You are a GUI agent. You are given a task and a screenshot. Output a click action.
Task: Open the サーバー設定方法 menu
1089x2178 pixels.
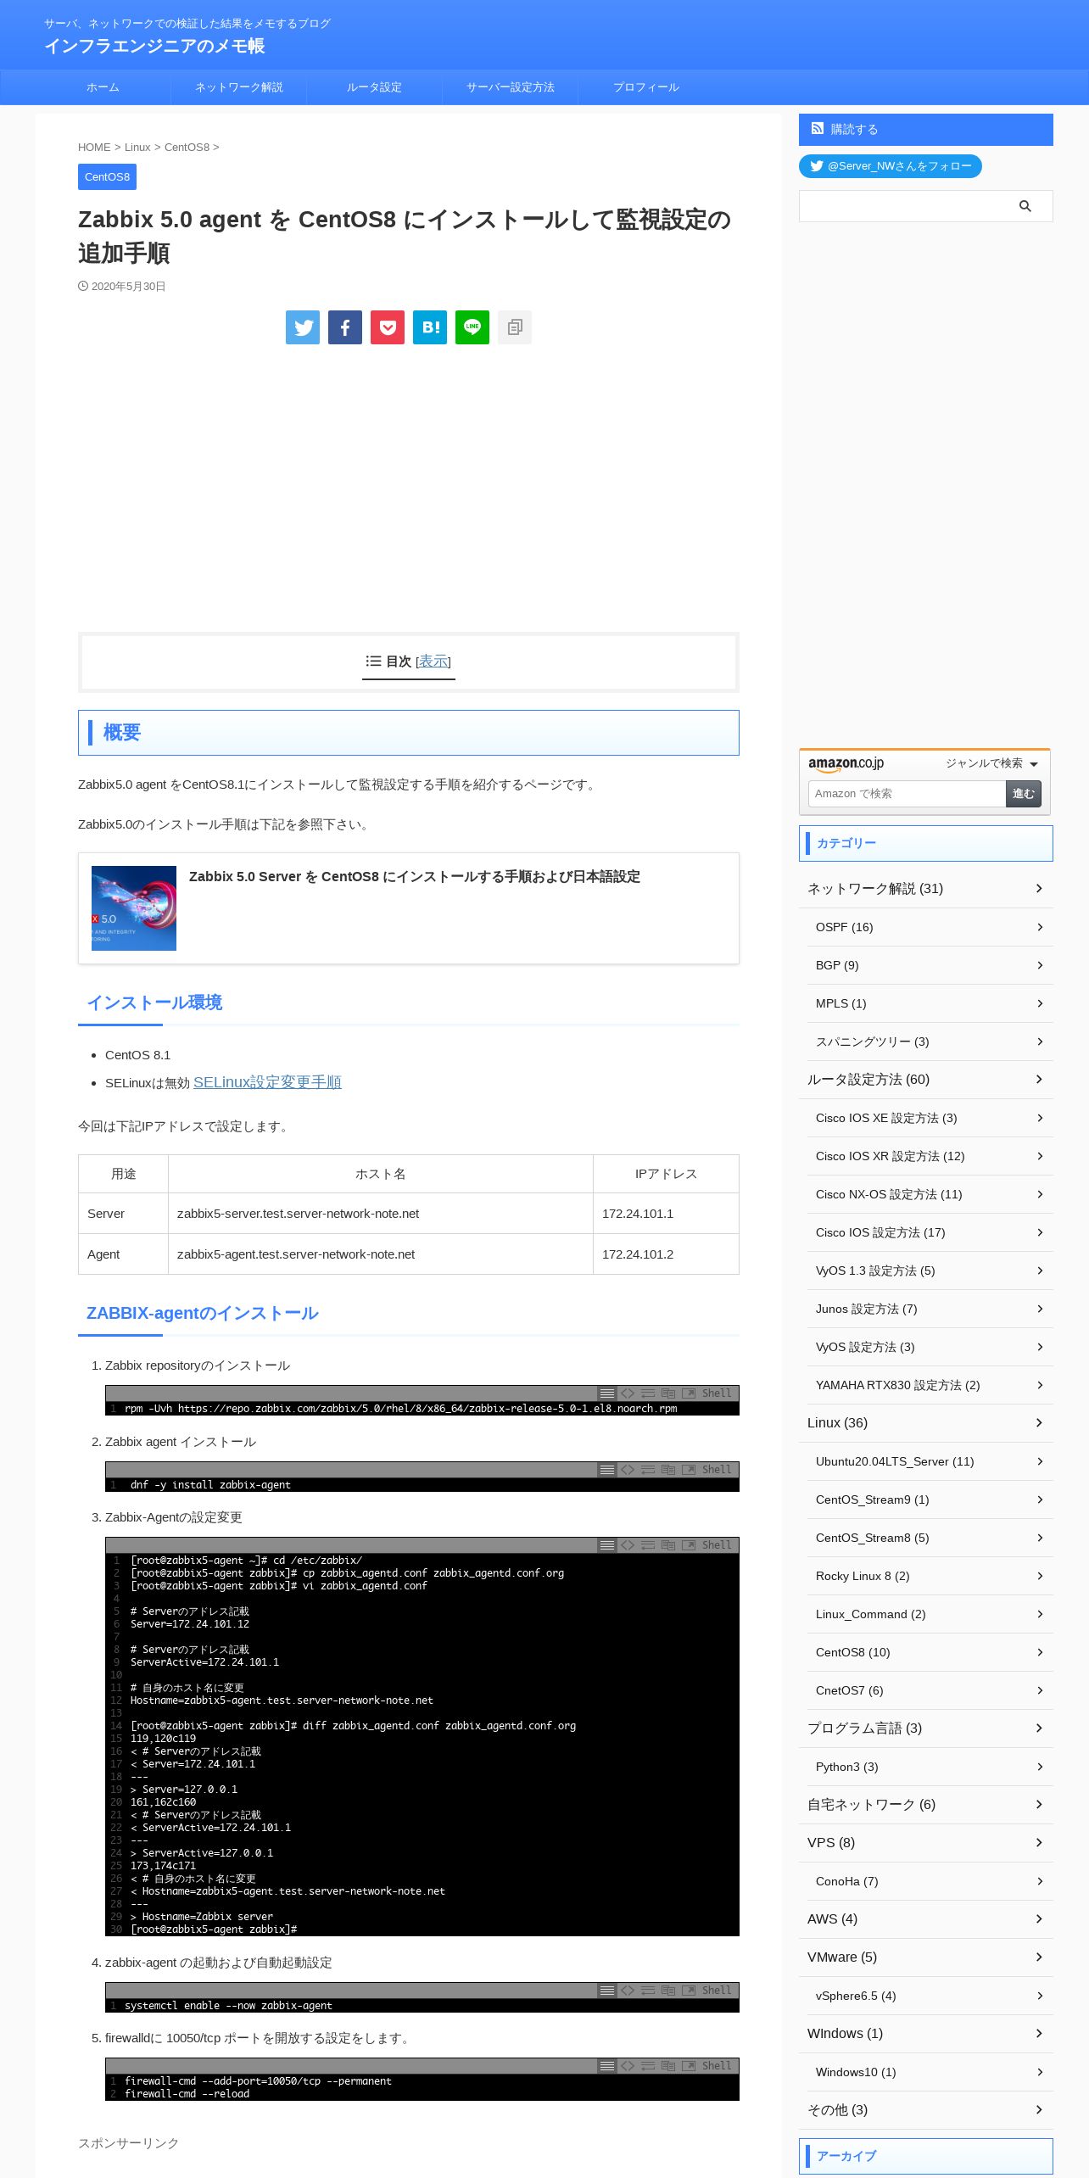[510, 87]
